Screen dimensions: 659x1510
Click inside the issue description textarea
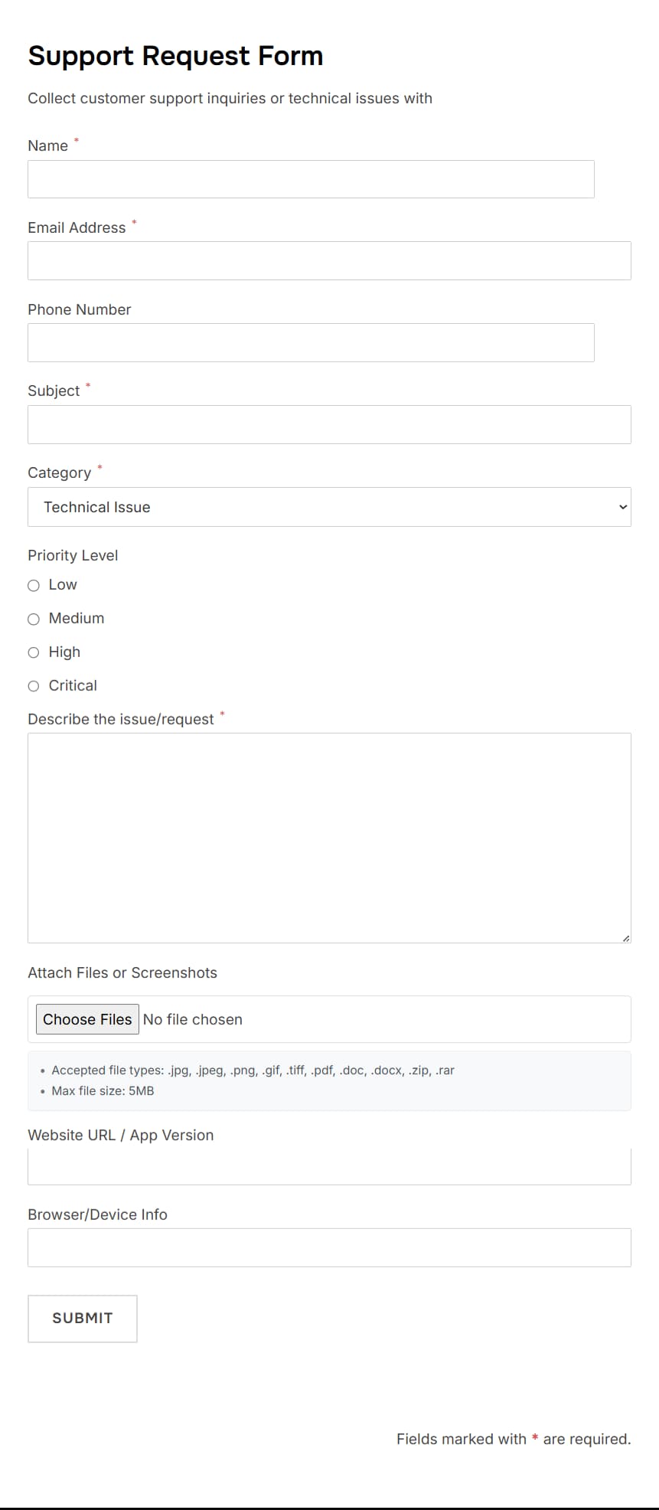[x=329, y=835]
